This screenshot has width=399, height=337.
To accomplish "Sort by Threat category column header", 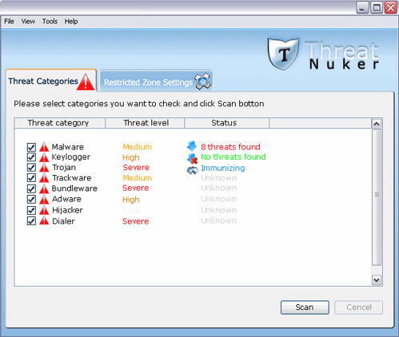I will coord(60,123).
